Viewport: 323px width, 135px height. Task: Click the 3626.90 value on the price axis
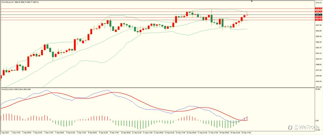tap(319, 31)
